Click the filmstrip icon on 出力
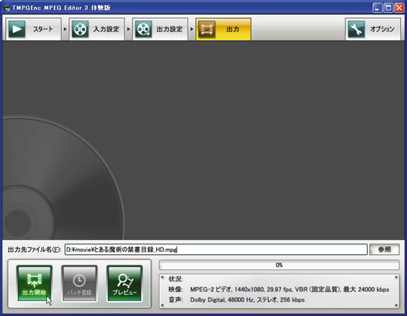407x316 pixels. click(x=207, y=29)
